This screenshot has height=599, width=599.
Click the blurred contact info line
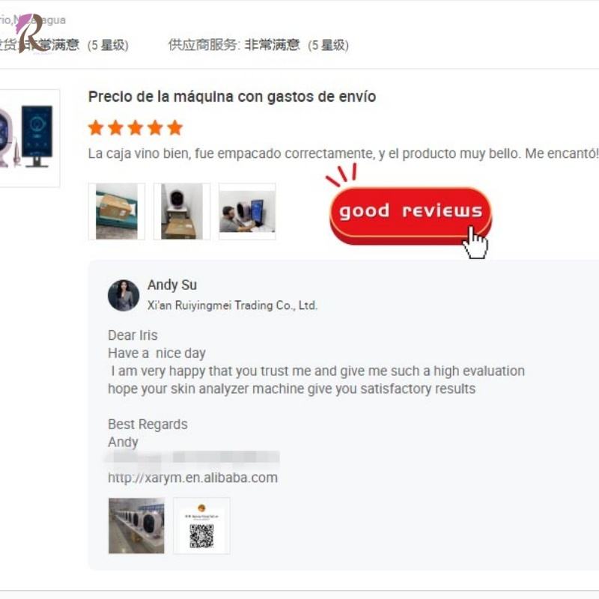coord(192,457)
